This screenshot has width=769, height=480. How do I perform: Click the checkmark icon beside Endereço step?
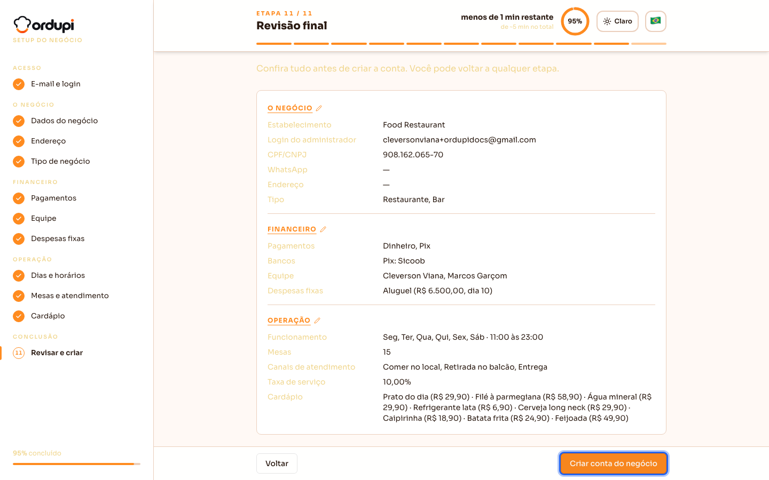click(19, 141)
